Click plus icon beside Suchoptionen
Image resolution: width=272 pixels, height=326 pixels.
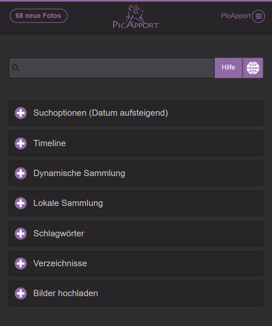tap(21, 113)
